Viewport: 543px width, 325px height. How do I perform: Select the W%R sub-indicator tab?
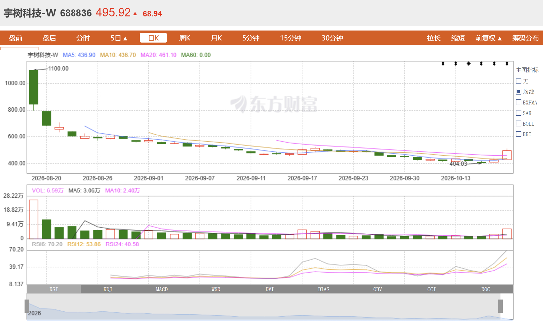(x=216, y=289)
